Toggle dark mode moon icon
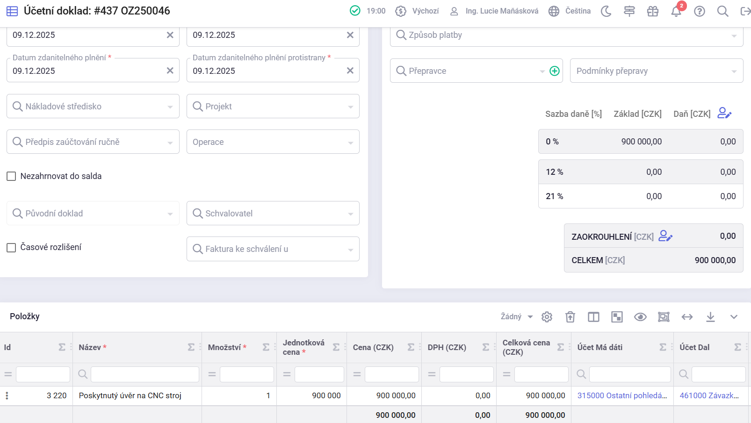The image size is (751, 423). click(606, 11)
